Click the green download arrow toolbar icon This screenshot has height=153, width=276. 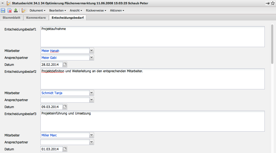[x=16, y=10]
